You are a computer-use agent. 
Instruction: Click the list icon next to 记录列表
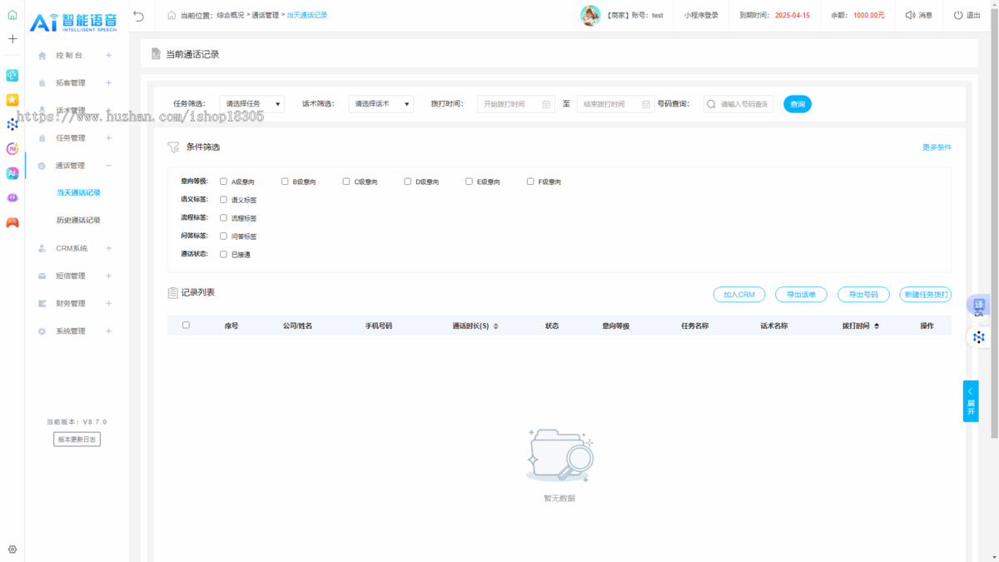click(x=173, y=293)
